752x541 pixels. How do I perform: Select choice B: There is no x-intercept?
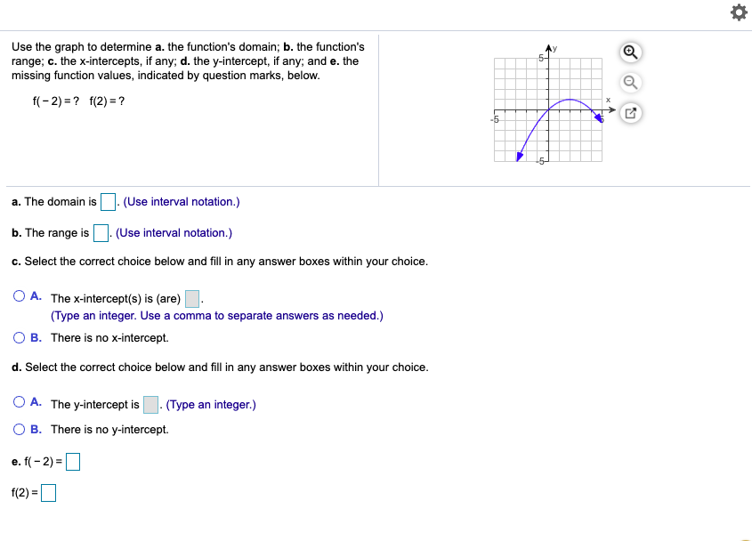(x=19, y=337)
